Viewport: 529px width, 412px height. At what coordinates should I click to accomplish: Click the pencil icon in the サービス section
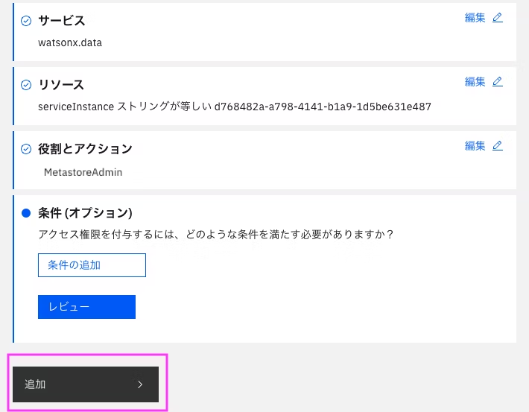pyautogui.click(x=498, y=18)
